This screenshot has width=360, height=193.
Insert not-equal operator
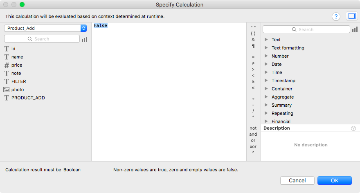click(253, 63)
